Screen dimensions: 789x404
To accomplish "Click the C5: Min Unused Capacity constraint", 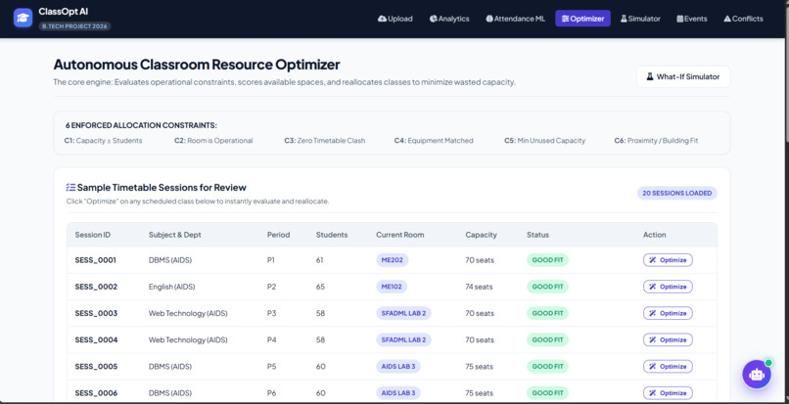I will pos(545,141).
